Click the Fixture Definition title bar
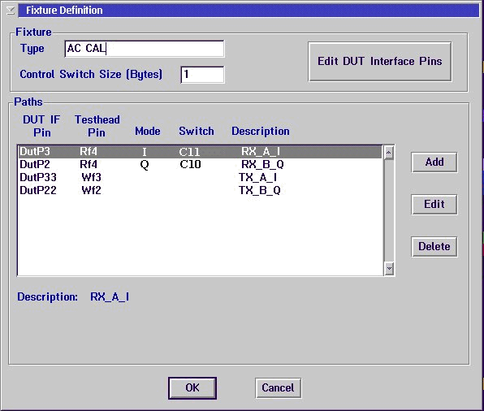484x411 pixels. click(248, 11)
